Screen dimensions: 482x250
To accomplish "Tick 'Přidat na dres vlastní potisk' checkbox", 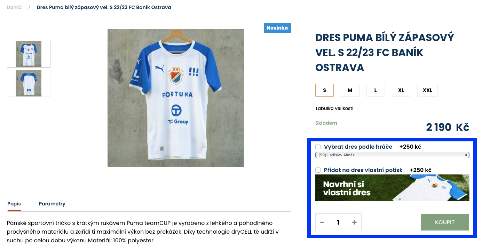I will click(318, 170).
